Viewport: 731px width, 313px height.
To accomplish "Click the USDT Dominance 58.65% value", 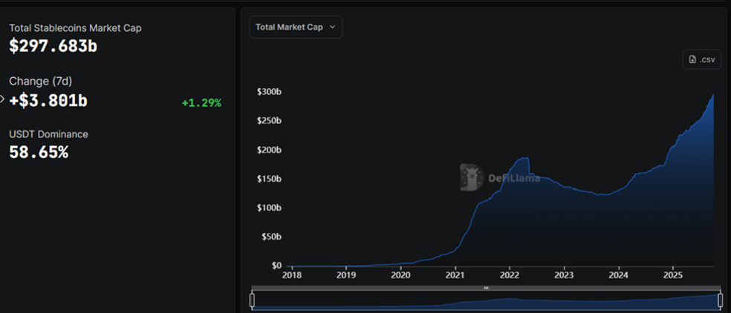I will click(39, 153).
